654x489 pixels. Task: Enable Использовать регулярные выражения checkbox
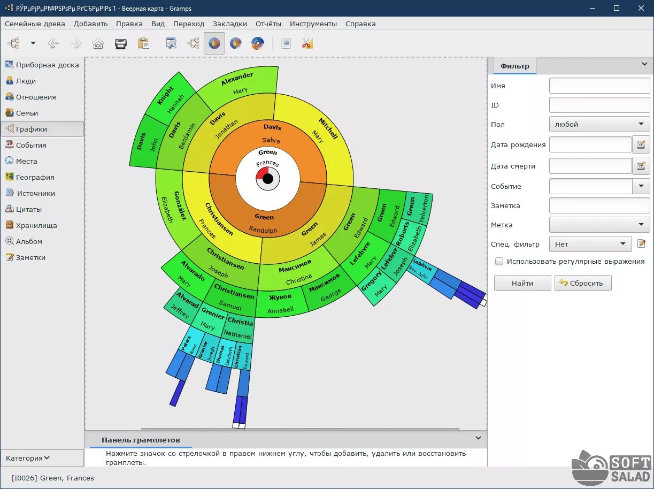pyautogui.click(x=499, y=262)
